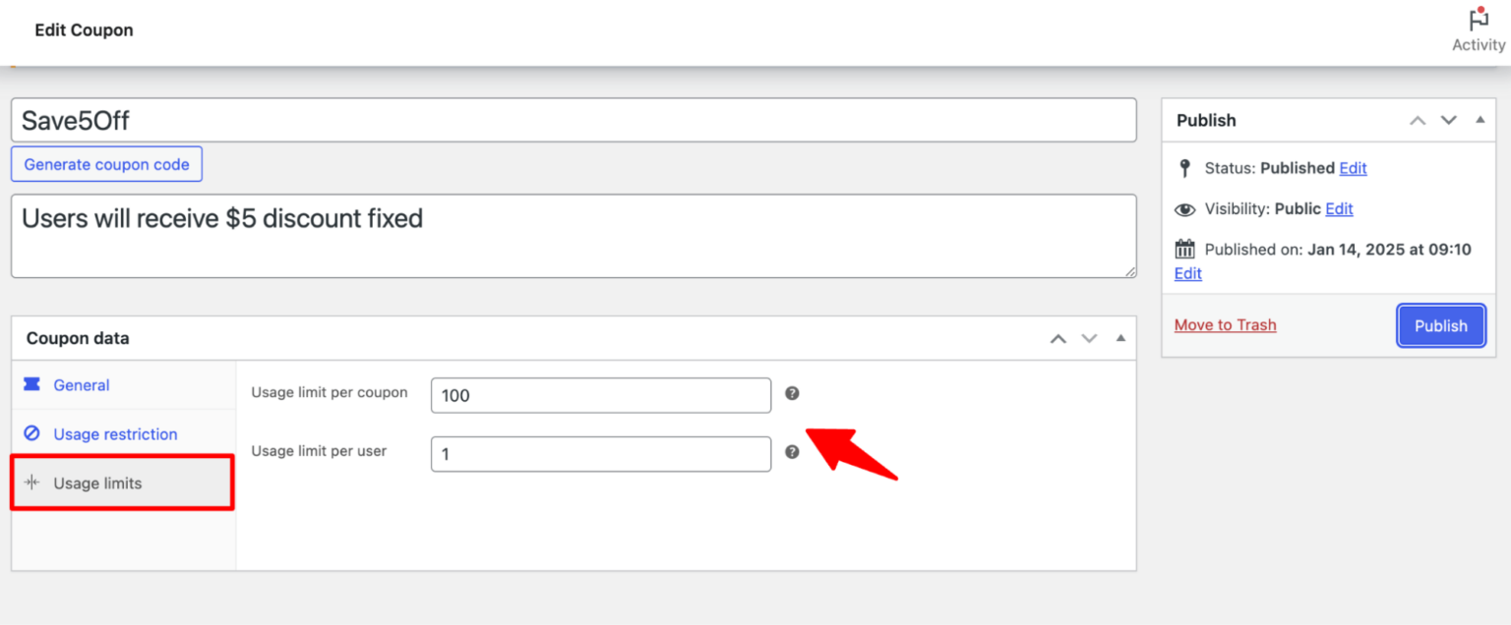Edit the coupon Status setting
The width and height of the screenshot is (1511, 625).
click(x=1353, y=167)
